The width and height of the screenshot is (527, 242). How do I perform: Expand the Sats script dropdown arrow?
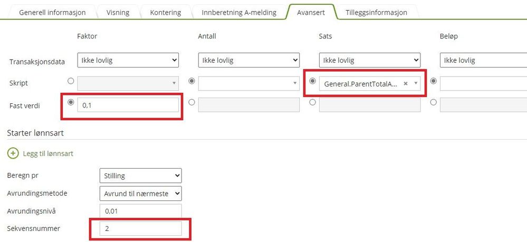coord(416,84)
